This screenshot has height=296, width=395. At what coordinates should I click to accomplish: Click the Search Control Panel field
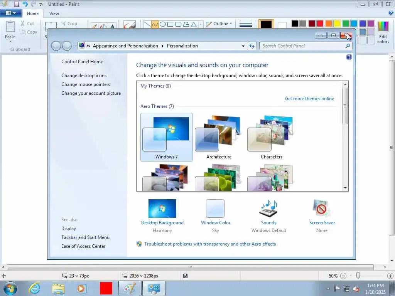(303, 46)
